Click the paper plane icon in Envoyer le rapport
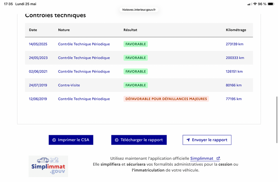This screenshot has height=182, width=278. (188, 140)
